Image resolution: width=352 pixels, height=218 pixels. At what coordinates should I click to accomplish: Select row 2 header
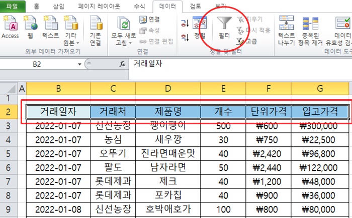click(9, 112)
